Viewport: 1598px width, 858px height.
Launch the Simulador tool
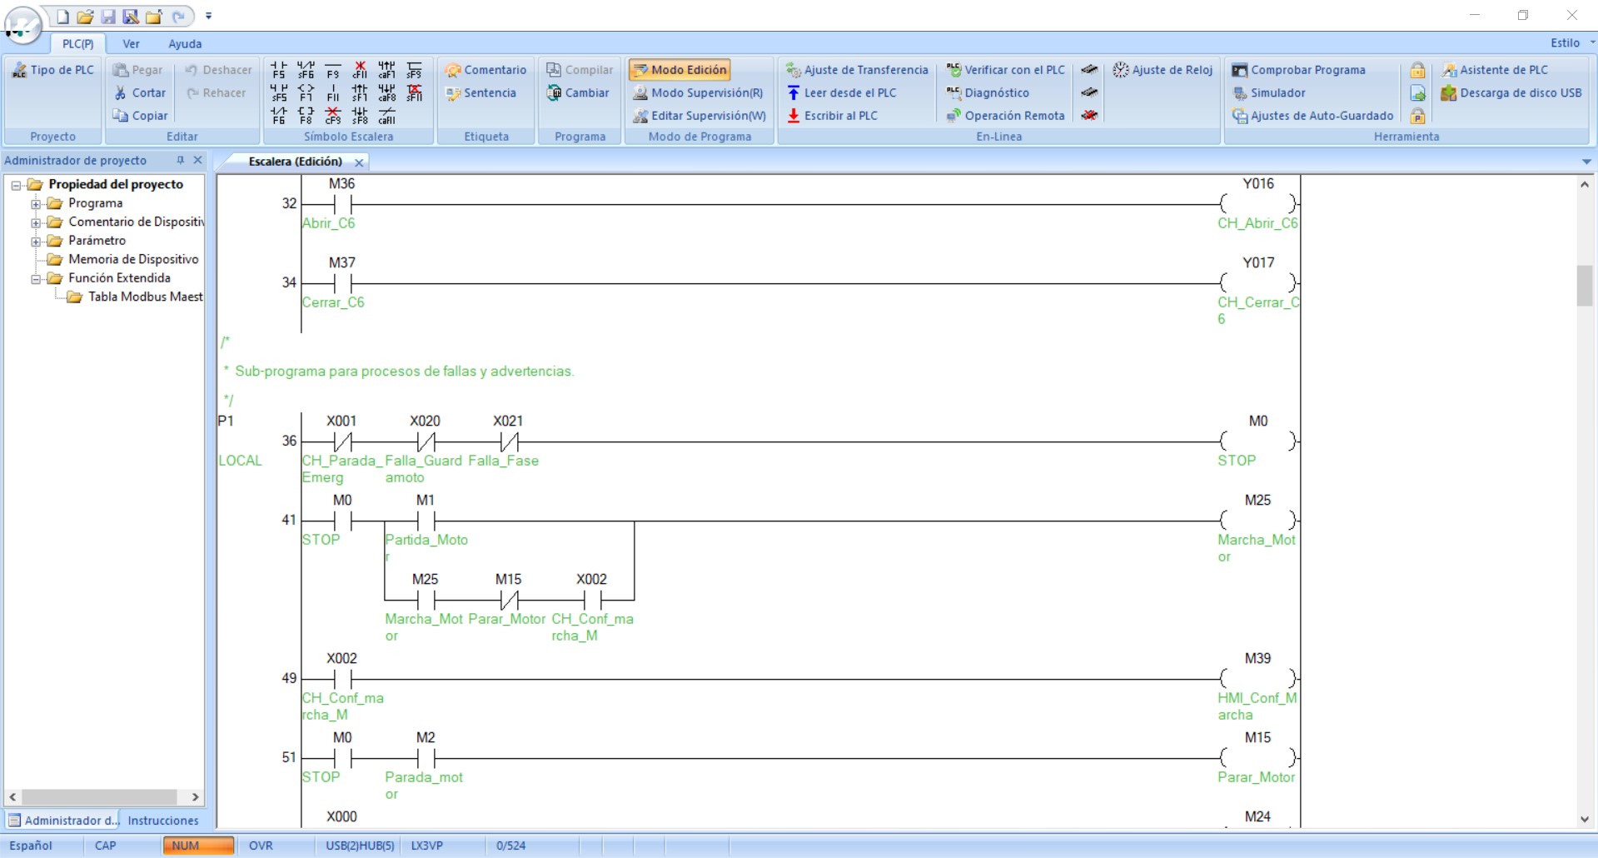1268,93
